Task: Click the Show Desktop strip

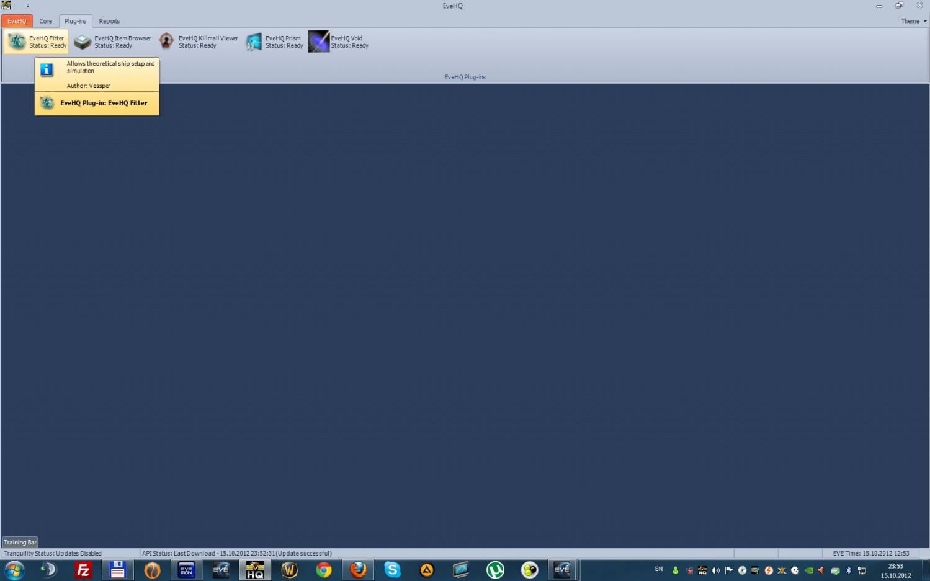Action: coord(925,570)
